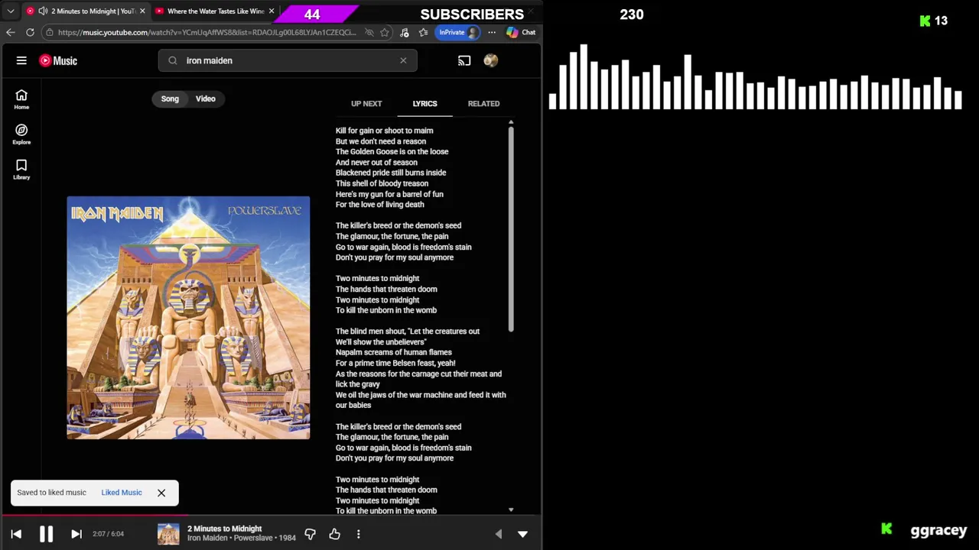Click the player bar album thumbnail
The width and height of the screenshot is (979, 550).
click(168, 534)
